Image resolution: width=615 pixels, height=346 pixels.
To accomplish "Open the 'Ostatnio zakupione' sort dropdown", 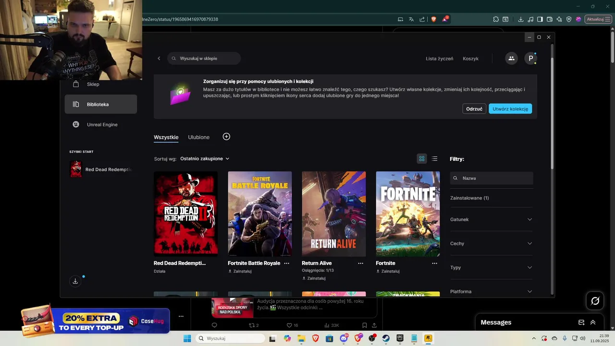I will (x=205, y=159).
